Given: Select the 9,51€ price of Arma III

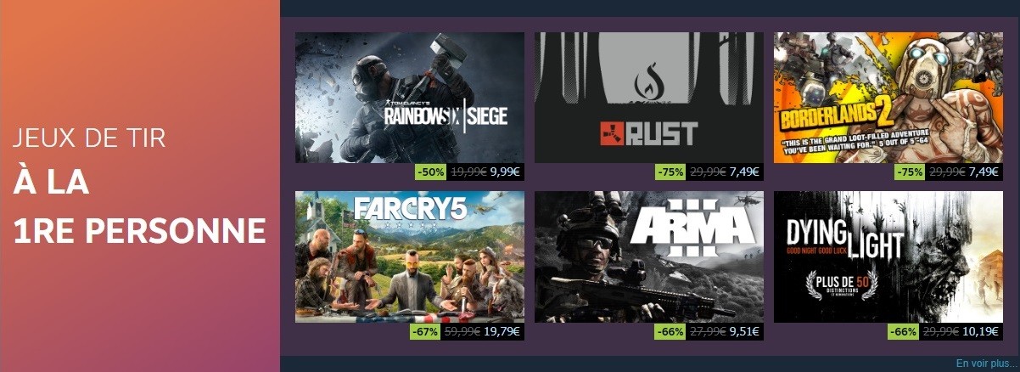Looking at the screenshot, I should tap(745, 331).
